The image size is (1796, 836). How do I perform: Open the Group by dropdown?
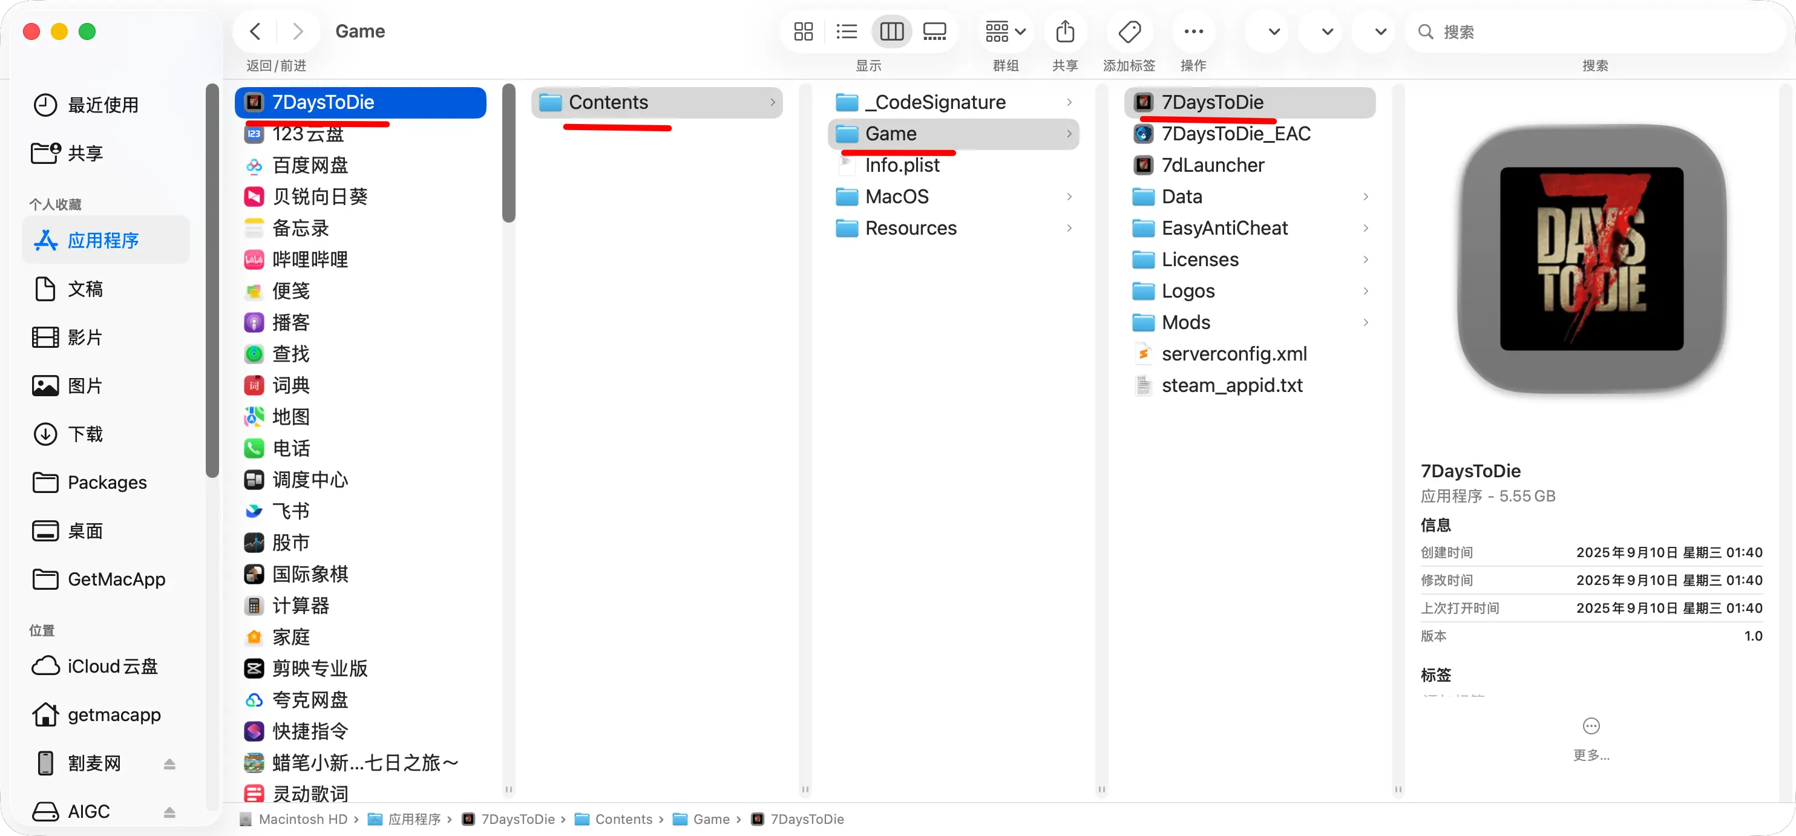click(1005, 31)
